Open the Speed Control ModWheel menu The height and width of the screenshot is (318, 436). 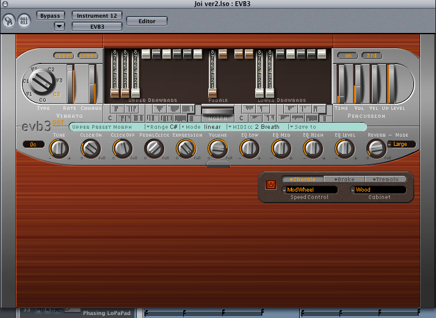[310, 190]
